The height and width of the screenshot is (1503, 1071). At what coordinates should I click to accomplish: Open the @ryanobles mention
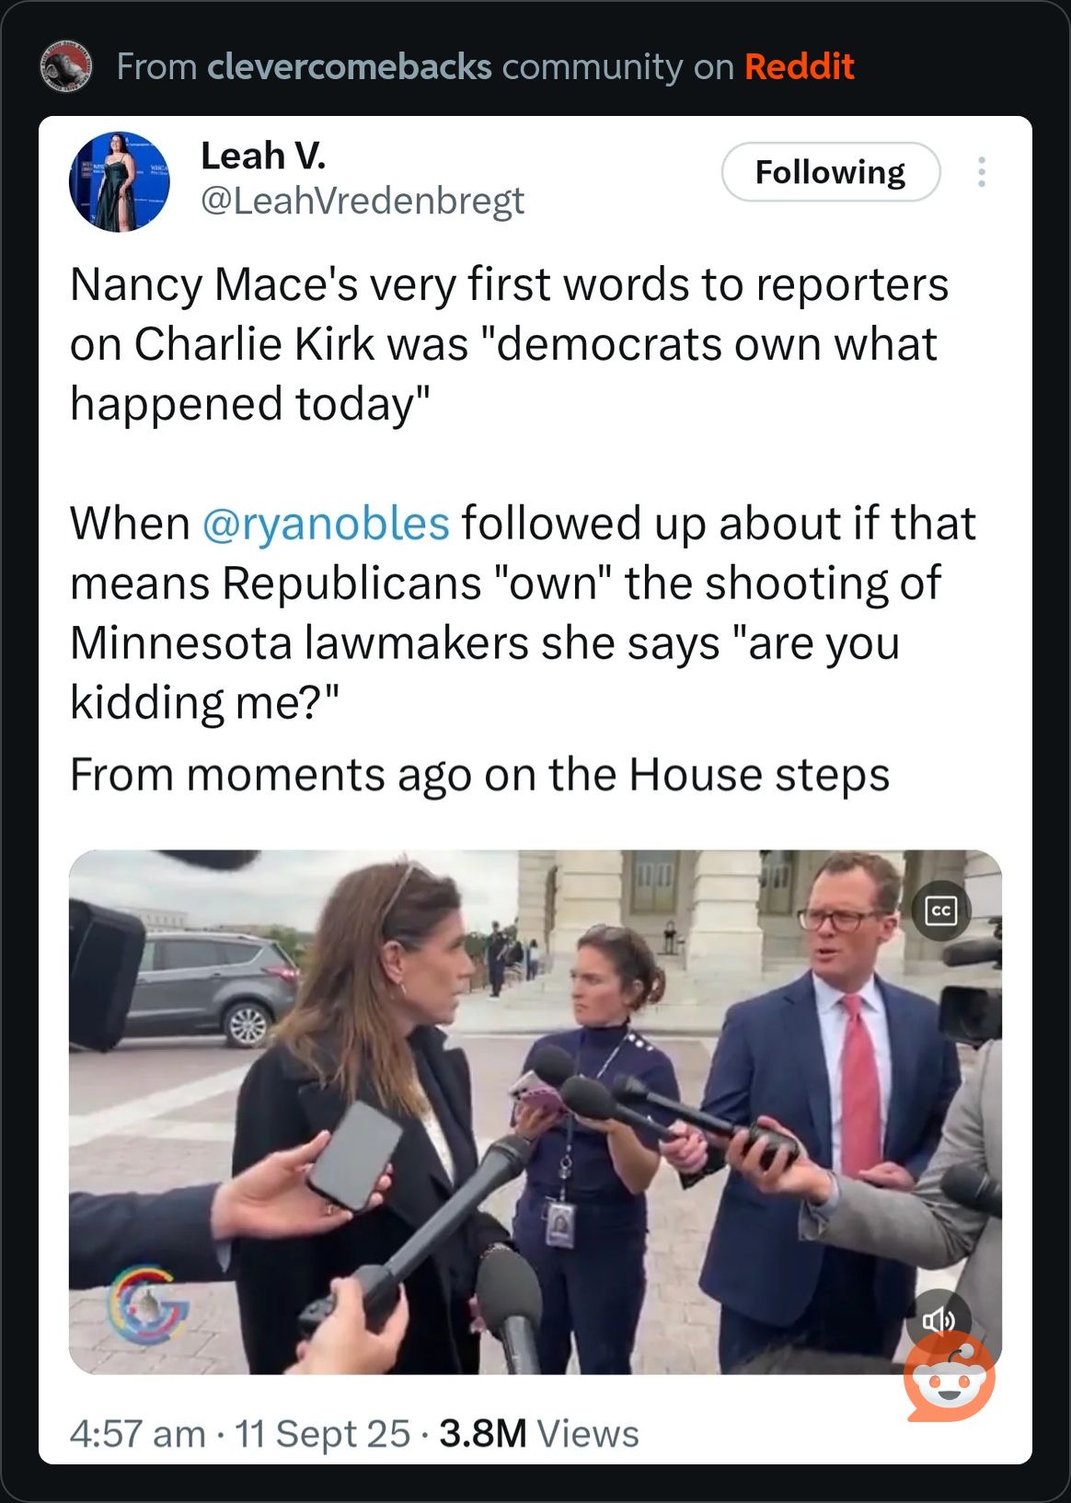click(x=325, y=524)
